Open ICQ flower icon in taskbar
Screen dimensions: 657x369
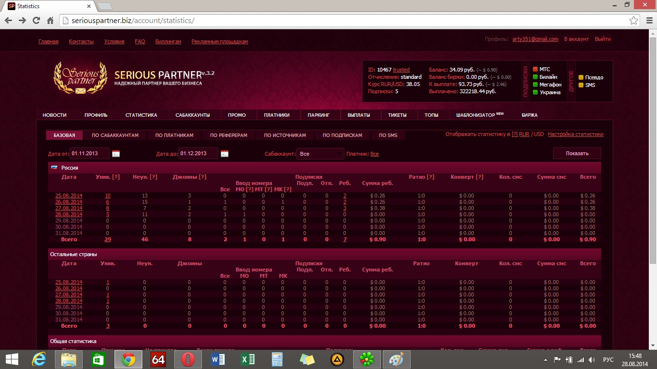click(x=367, y=359)
